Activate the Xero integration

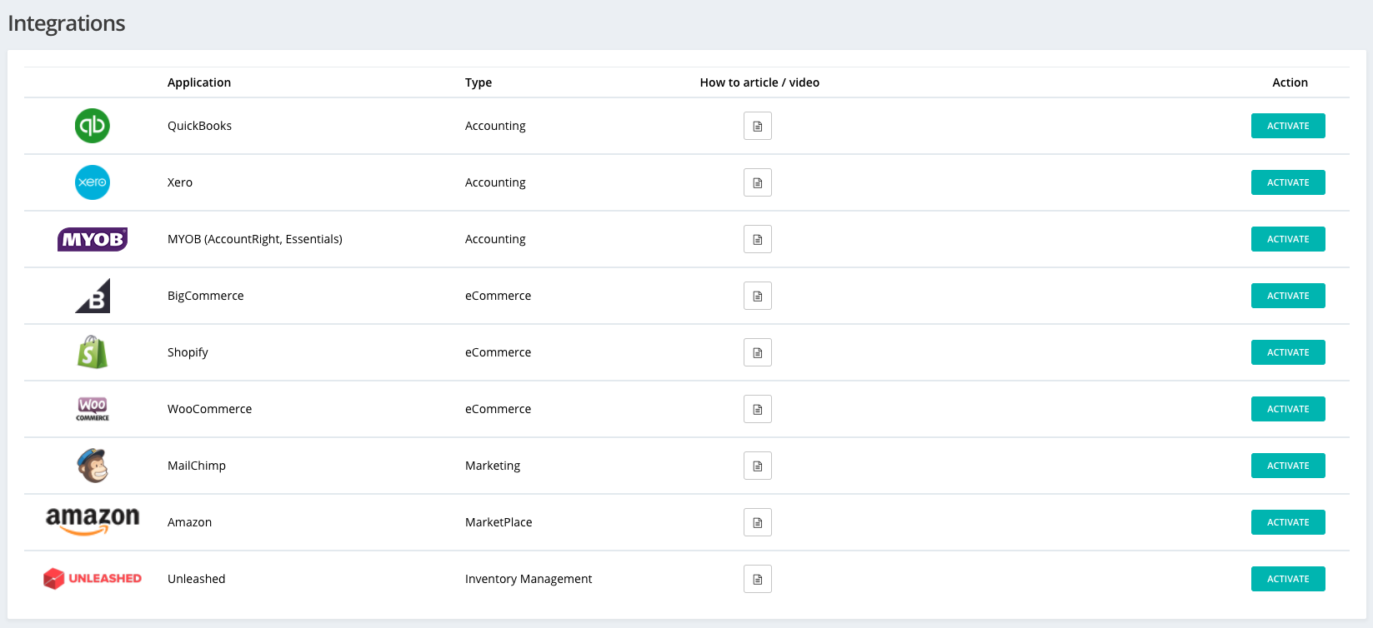[x=1287, y=182]
